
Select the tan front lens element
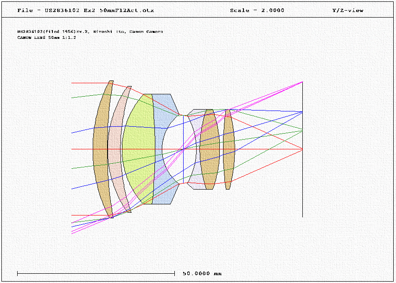click(x=101, y=149)
